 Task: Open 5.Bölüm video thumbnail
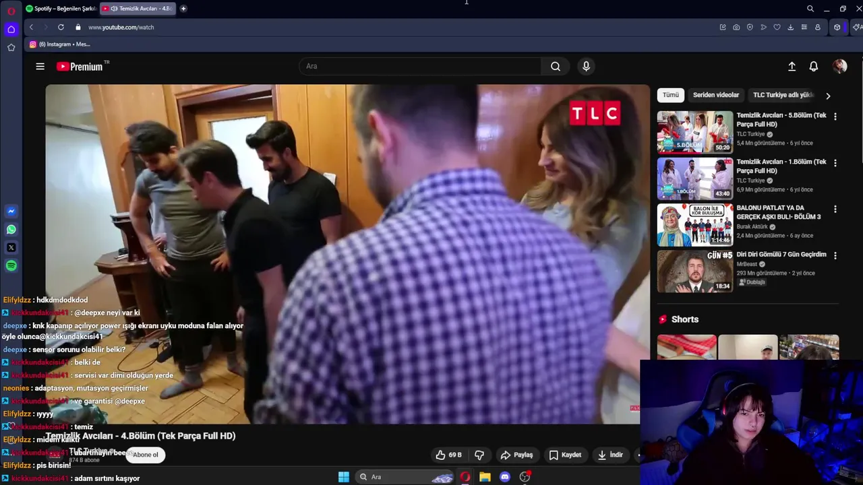click(694, 131)
